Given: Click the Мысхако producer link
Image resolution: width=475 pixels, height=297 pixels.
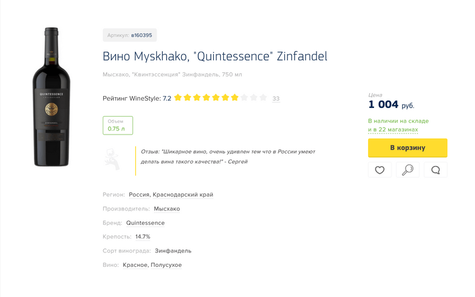Looking at the screenshot, I should tap(167, 209).
